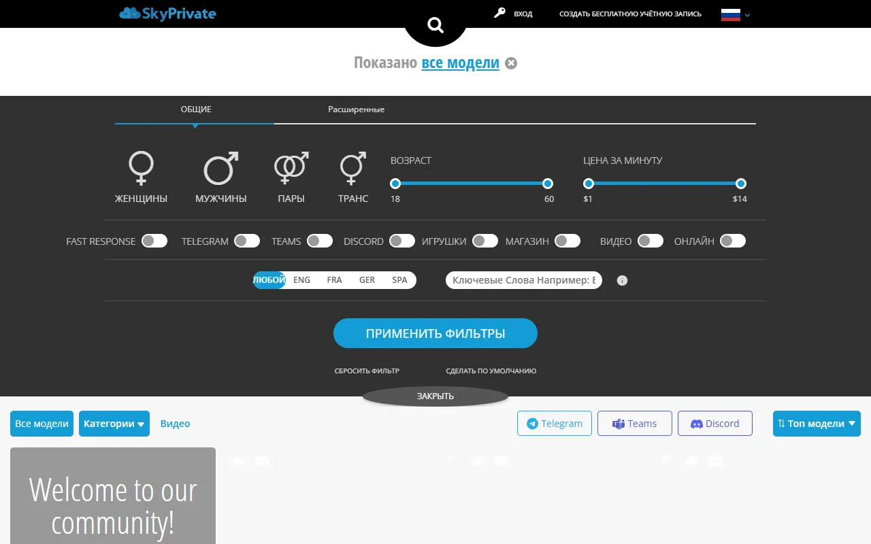Select the Женщины gender icon
871x544 pixels.
pos(141,169)
